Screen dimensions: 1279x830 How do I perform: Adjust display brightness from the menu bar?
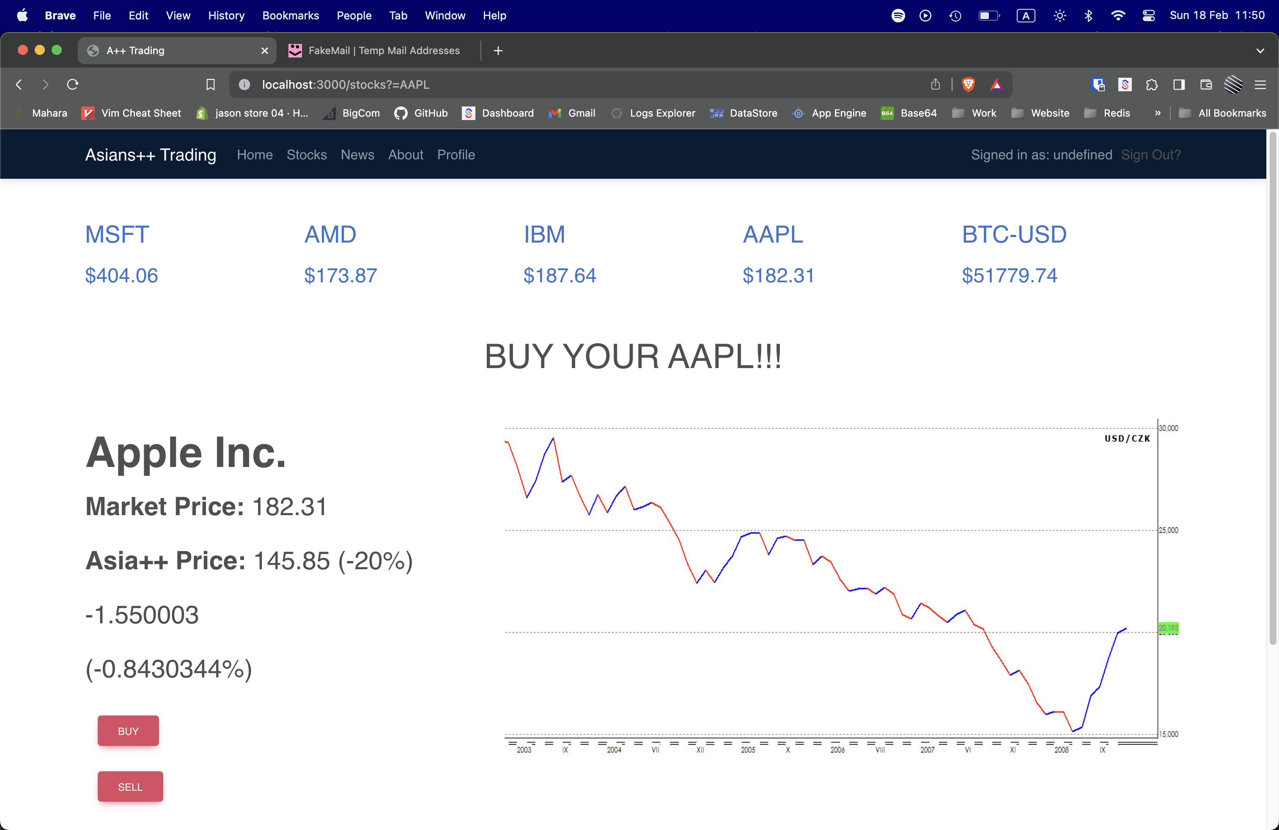pos(1059,15)
